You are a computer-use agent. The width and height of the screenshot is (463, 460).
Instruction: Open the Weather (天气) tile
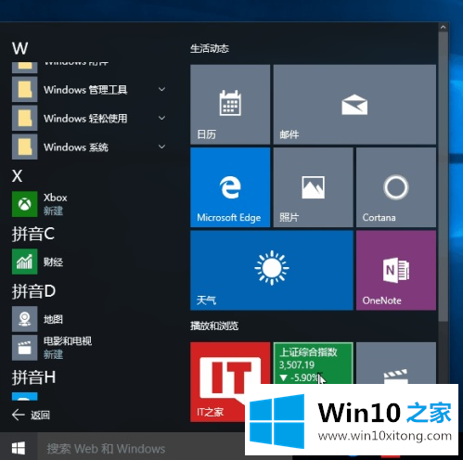click(x=272, y=270)
